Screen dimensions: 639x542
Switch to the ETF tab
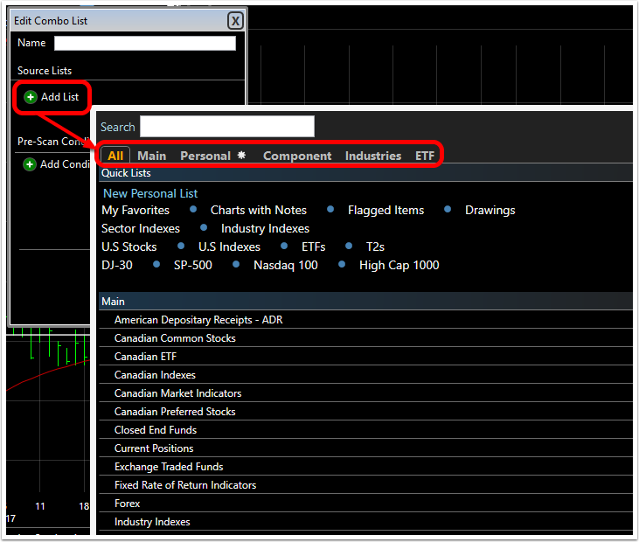[425, 156]
